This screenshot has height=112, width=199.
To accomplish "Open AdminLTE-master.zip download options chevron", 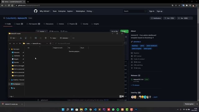I will coord(22,104).
